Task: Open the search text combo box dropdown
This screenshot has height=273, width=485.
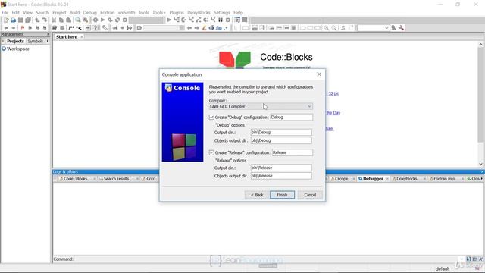Action: [x=386, y=28]
